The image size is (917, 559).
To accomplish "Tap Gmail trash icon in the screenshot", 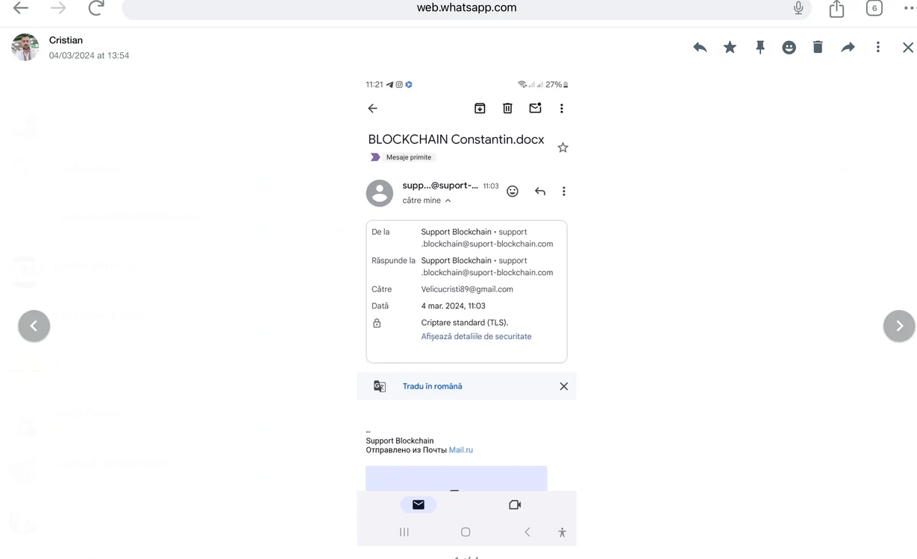I will coord(507,108).
